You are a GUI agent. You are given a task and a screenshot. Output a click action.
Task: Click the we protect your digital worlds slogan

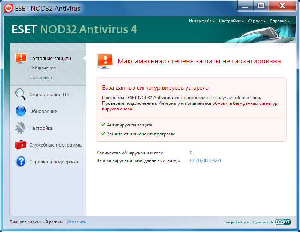249,222
